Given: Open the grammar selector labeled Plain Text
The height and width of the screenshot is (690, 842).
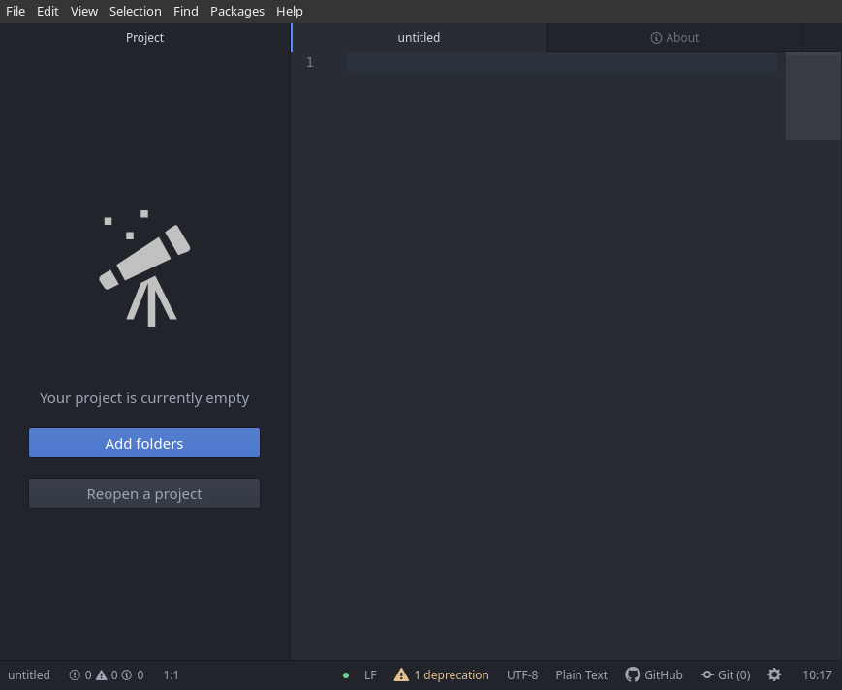Looking at the screenshot, I should [x=581, y=674].
